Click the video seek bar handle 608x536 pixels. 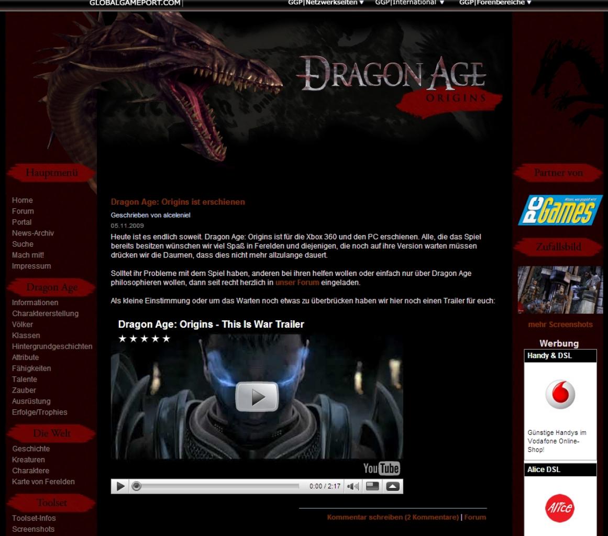pos(136,486)
